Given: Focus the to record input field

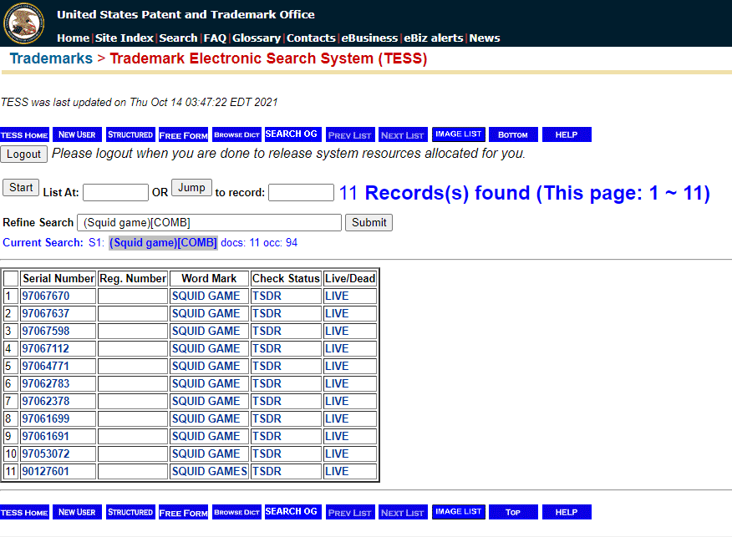Looking at the screenshot, I should click(301, 192).
